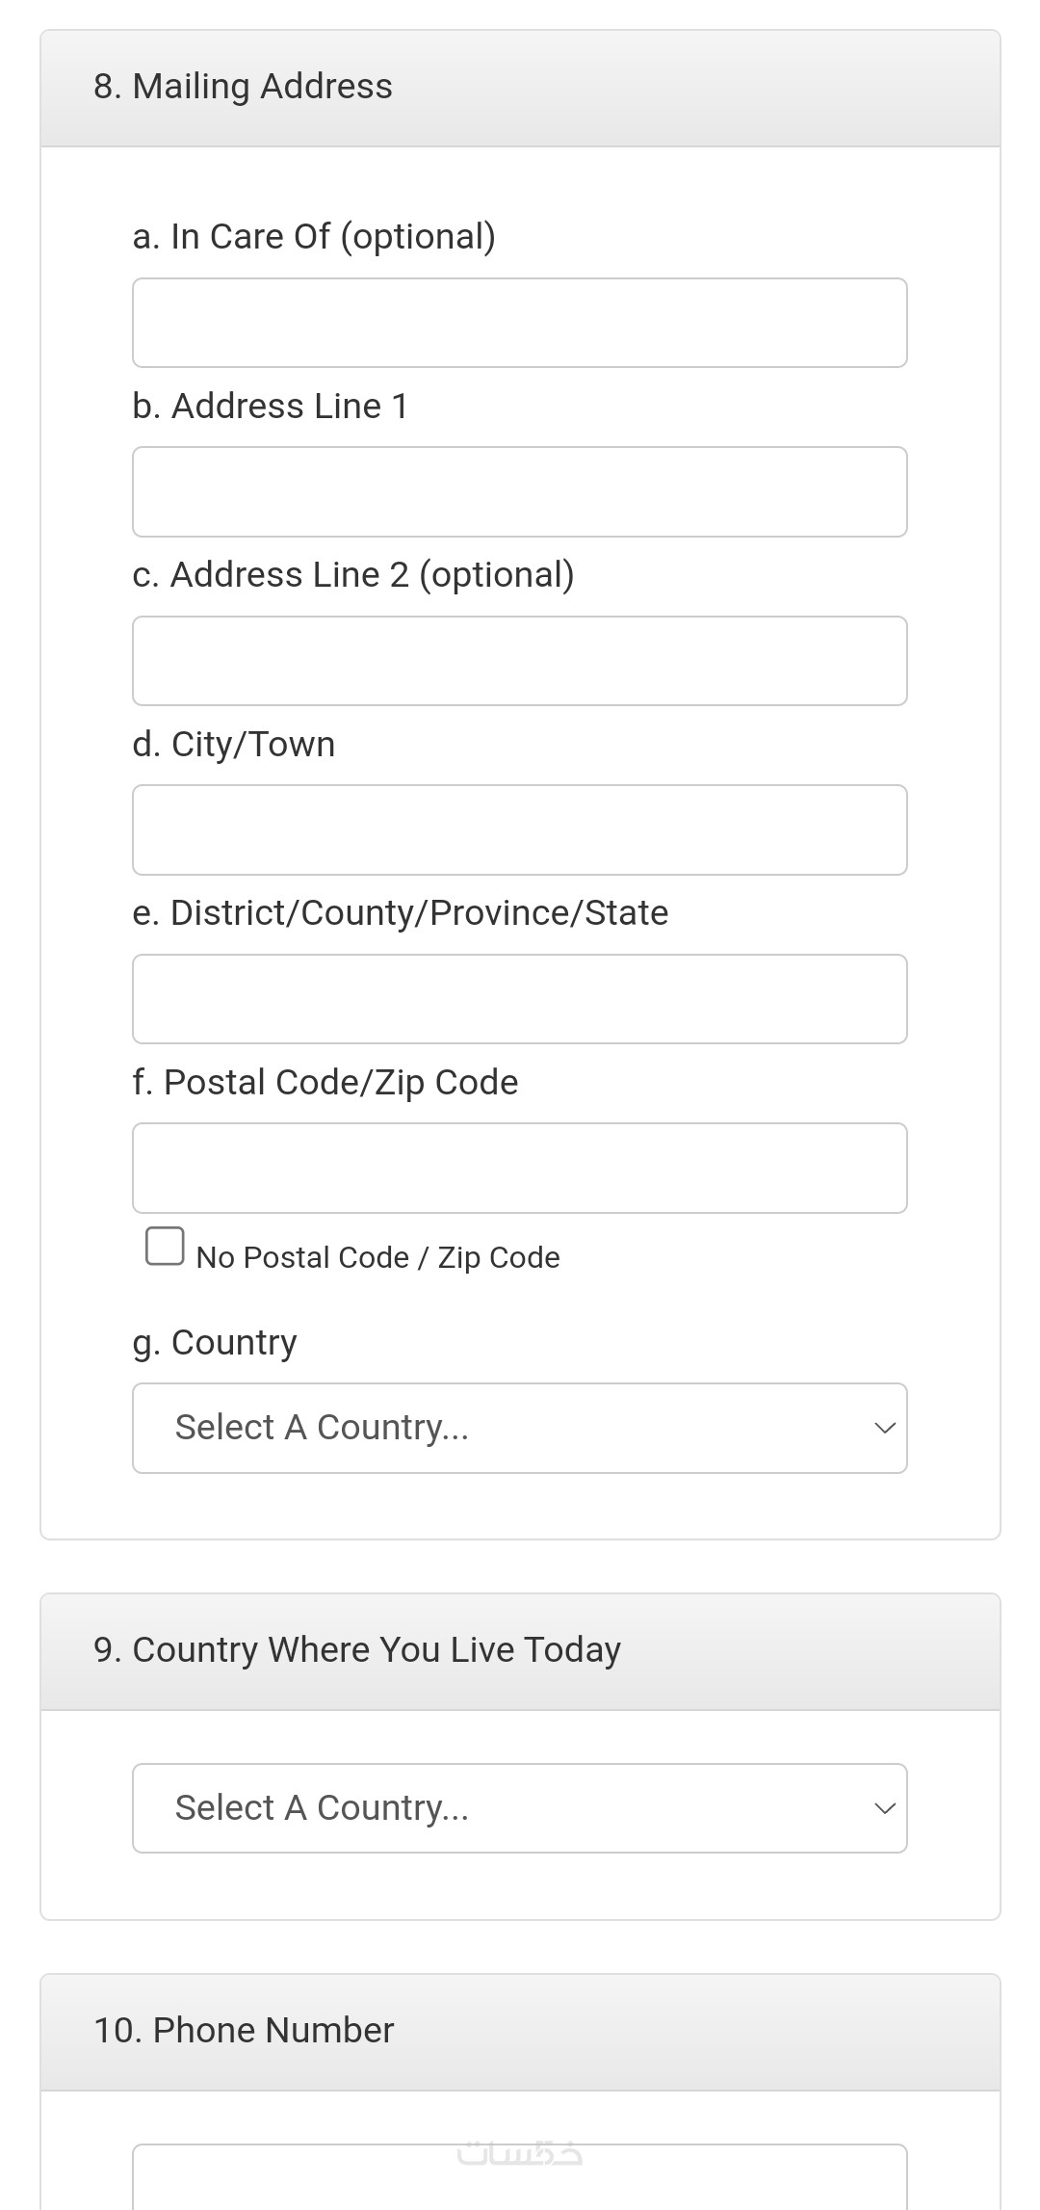Click the chevron arrow in section 9 select

884,1808
